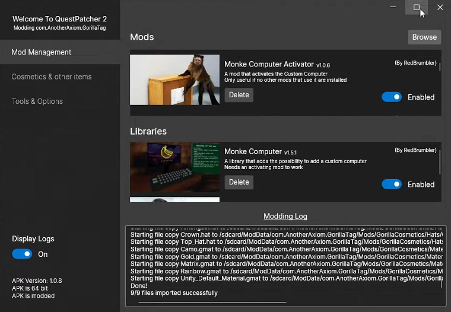Open the Mod Management section
451x312 pixels.
click(x=60, y=52)
